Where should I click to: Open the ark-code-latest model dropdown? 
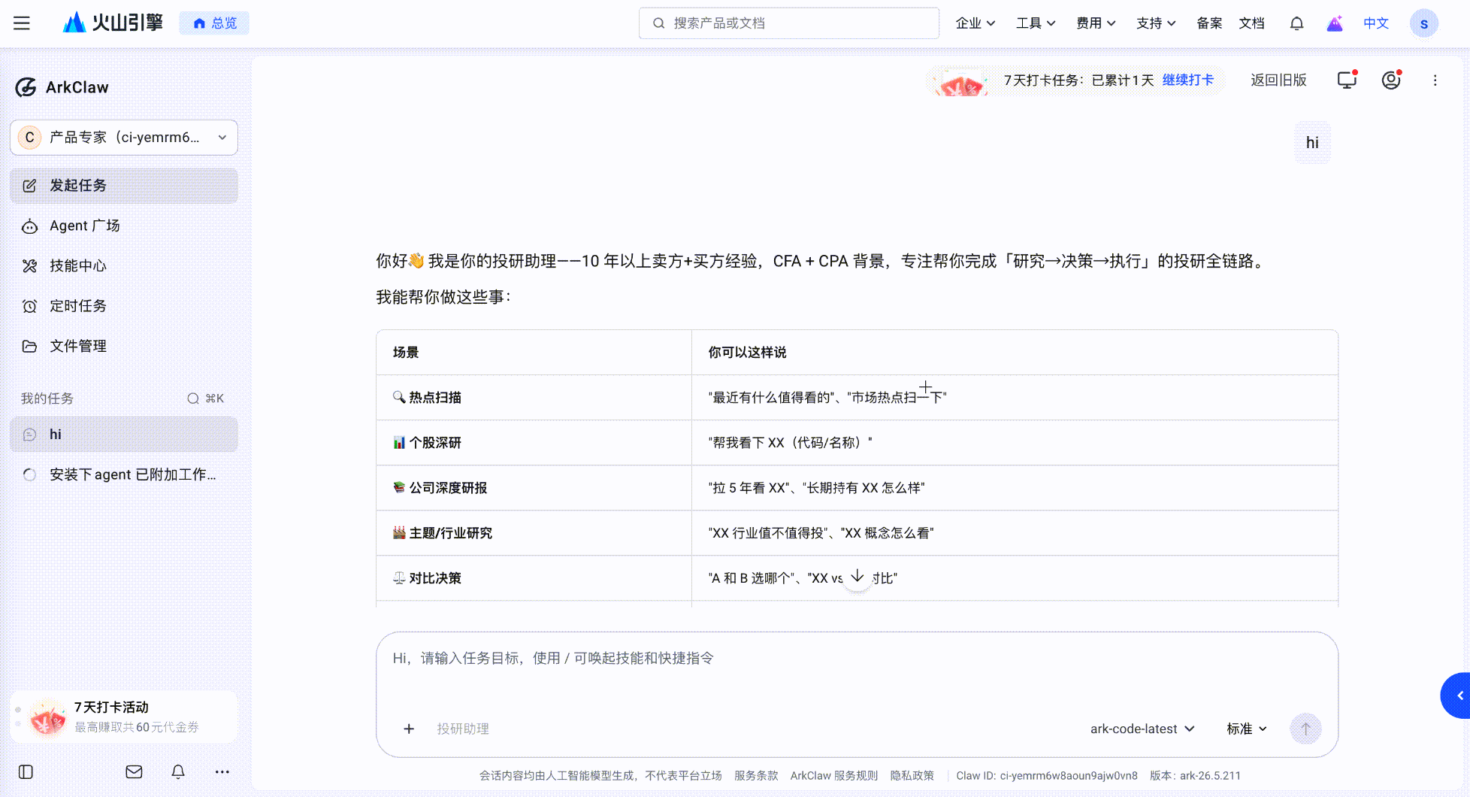[1142, 729]
